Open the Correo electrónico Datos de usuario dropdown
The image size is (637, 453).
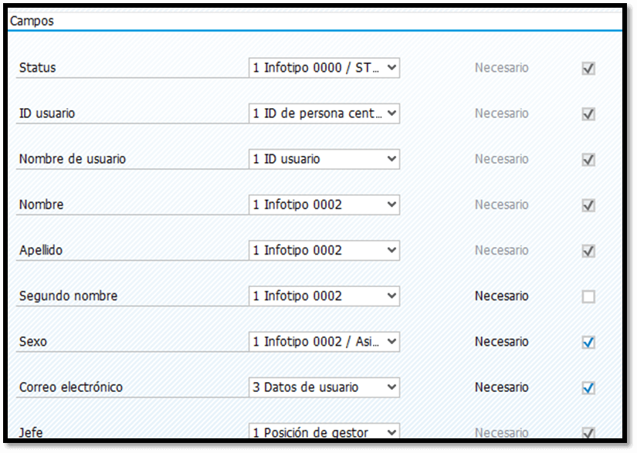click(x=324, y=387)
